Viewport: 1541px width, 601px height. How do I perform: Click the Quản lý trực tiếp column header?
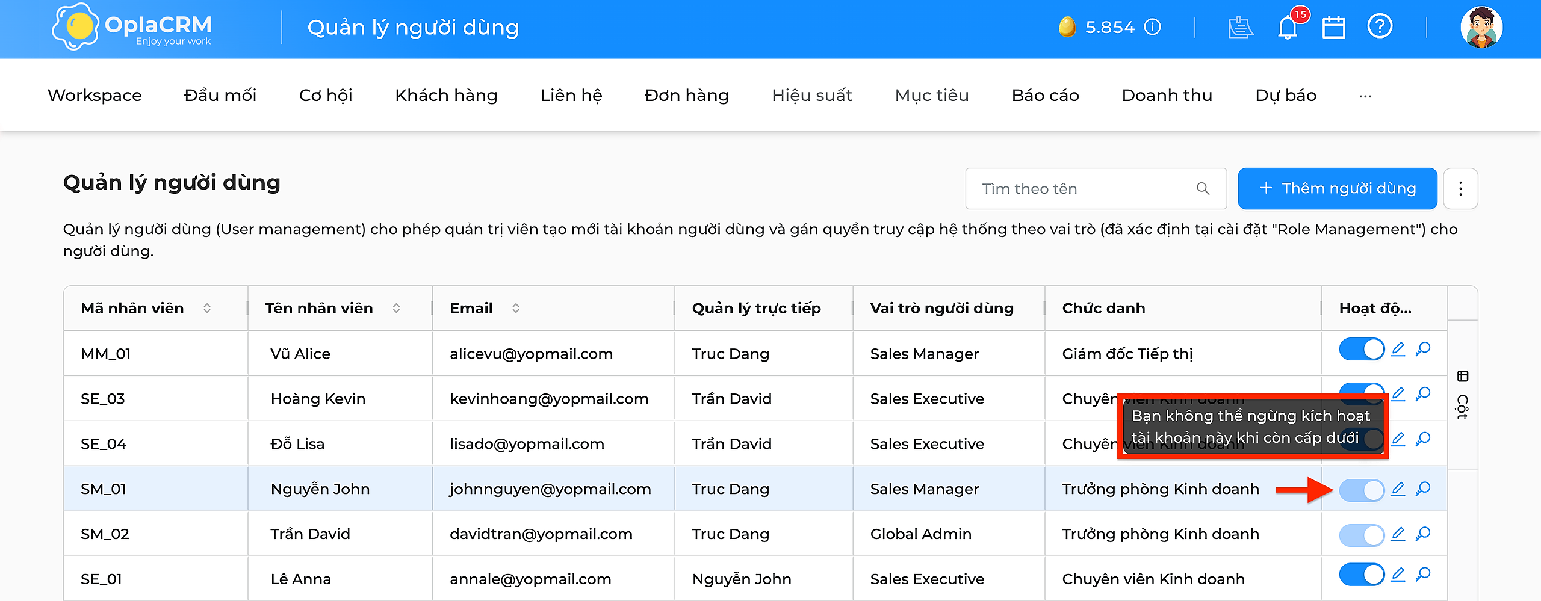click(x=757, y=308)
